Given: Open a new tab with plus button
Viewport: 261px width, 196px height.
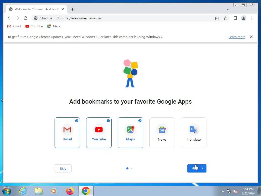Looking at the screenshot, I should [x=72, y=9].
